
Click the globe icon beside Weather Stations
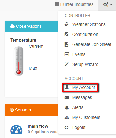pos(67,24)
